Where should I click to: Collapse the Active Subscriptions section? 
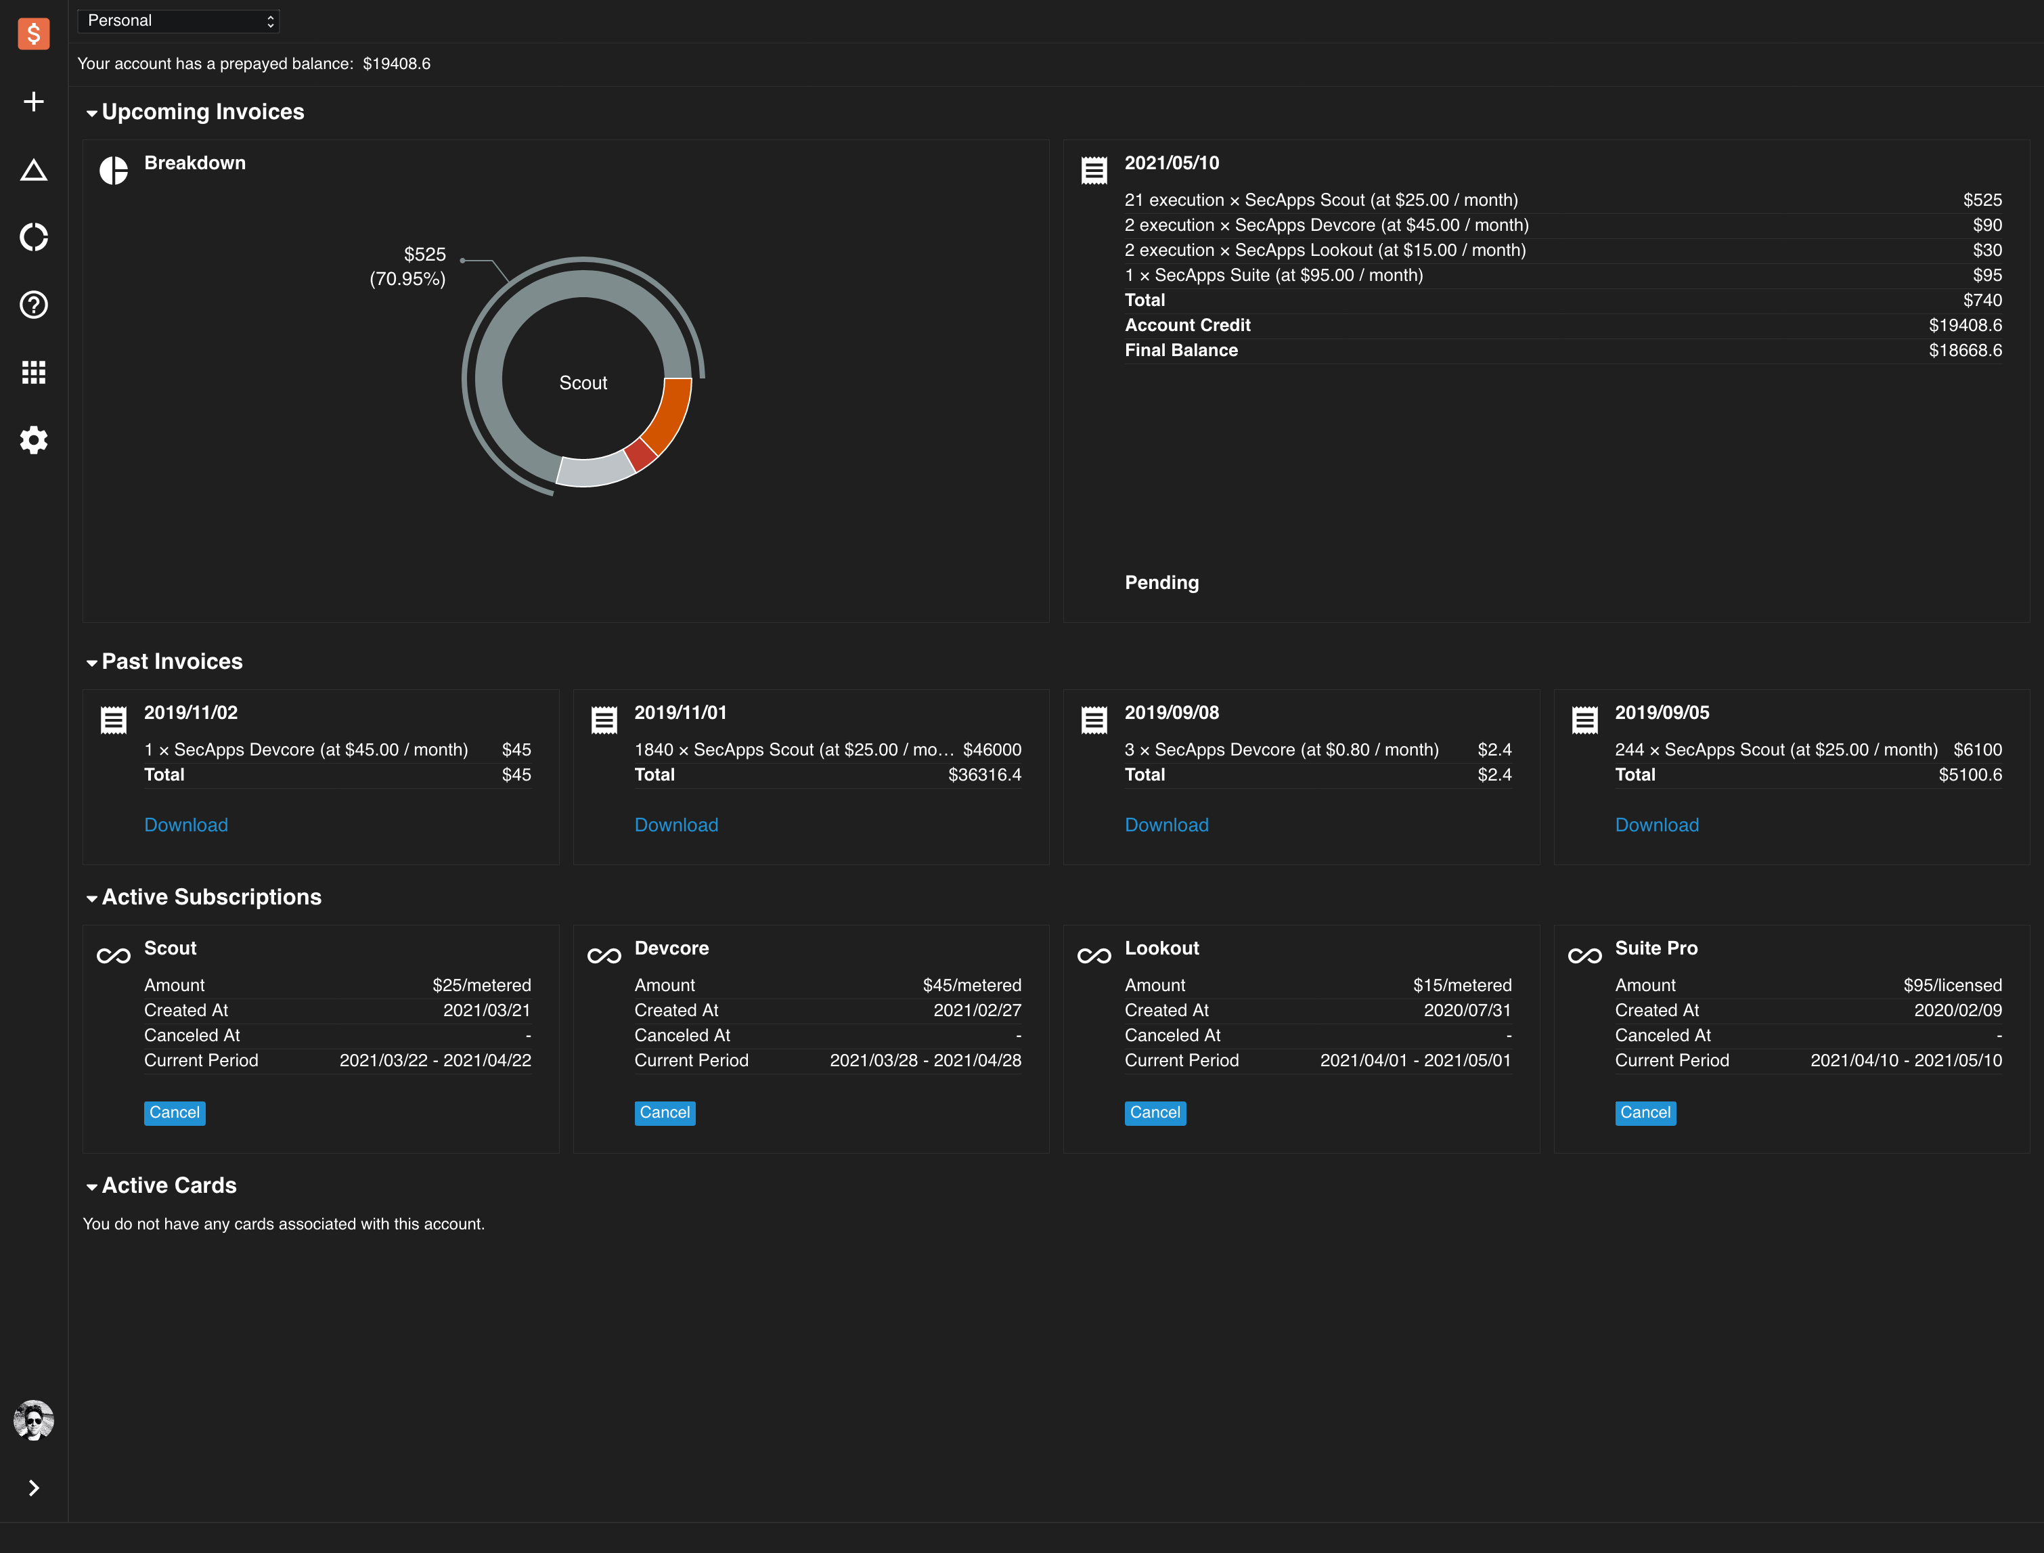pos(91,898)
